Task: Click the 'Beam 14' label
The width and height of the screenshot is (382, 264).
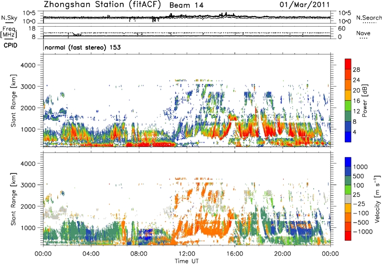Action: tap(186, 5)
